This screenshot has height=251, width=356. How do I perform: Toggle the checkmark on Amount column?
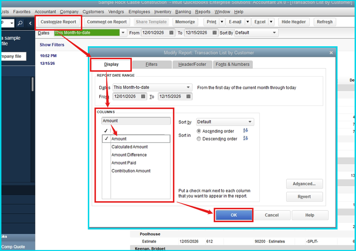point(106,138)
